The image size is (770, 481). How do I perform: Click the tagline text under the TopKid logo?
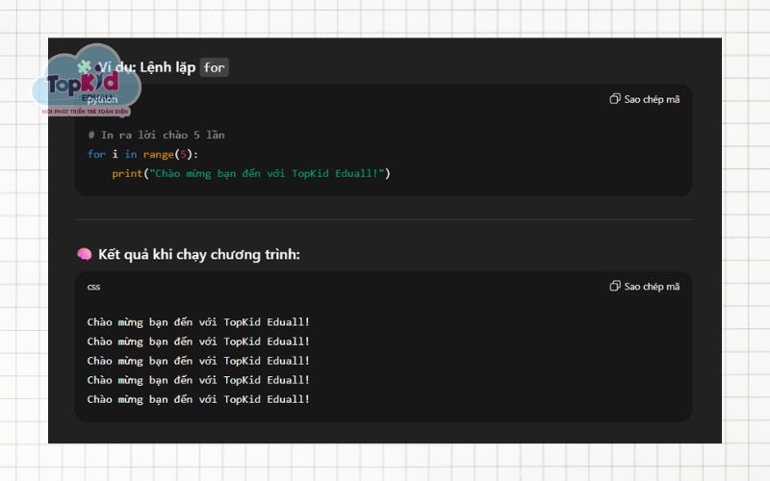point(87,112)
